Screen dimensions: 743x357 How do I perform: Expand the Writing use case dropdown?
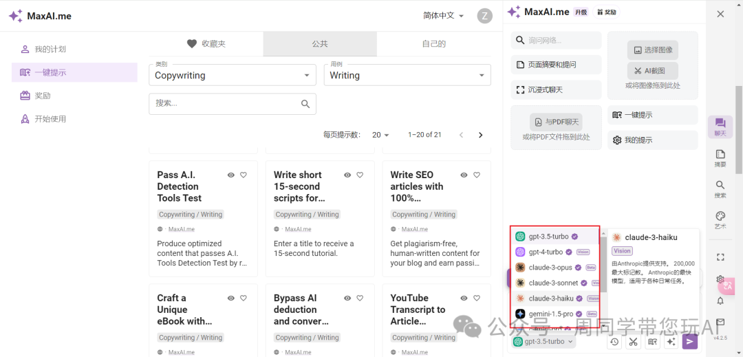[407, 75]
